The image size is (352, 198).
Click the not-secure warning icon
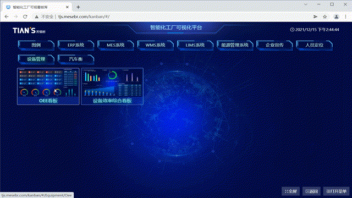coord(37,16)
